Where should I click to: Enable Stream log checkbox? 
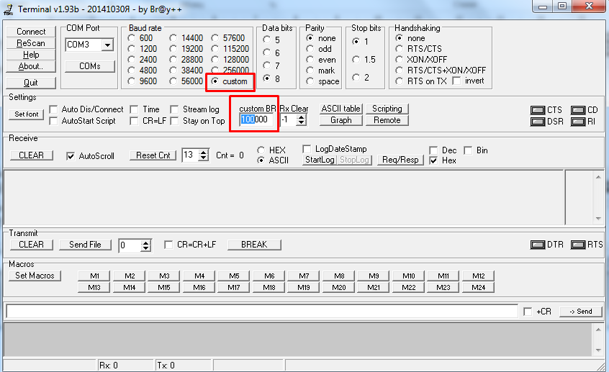tap(175, 109)
